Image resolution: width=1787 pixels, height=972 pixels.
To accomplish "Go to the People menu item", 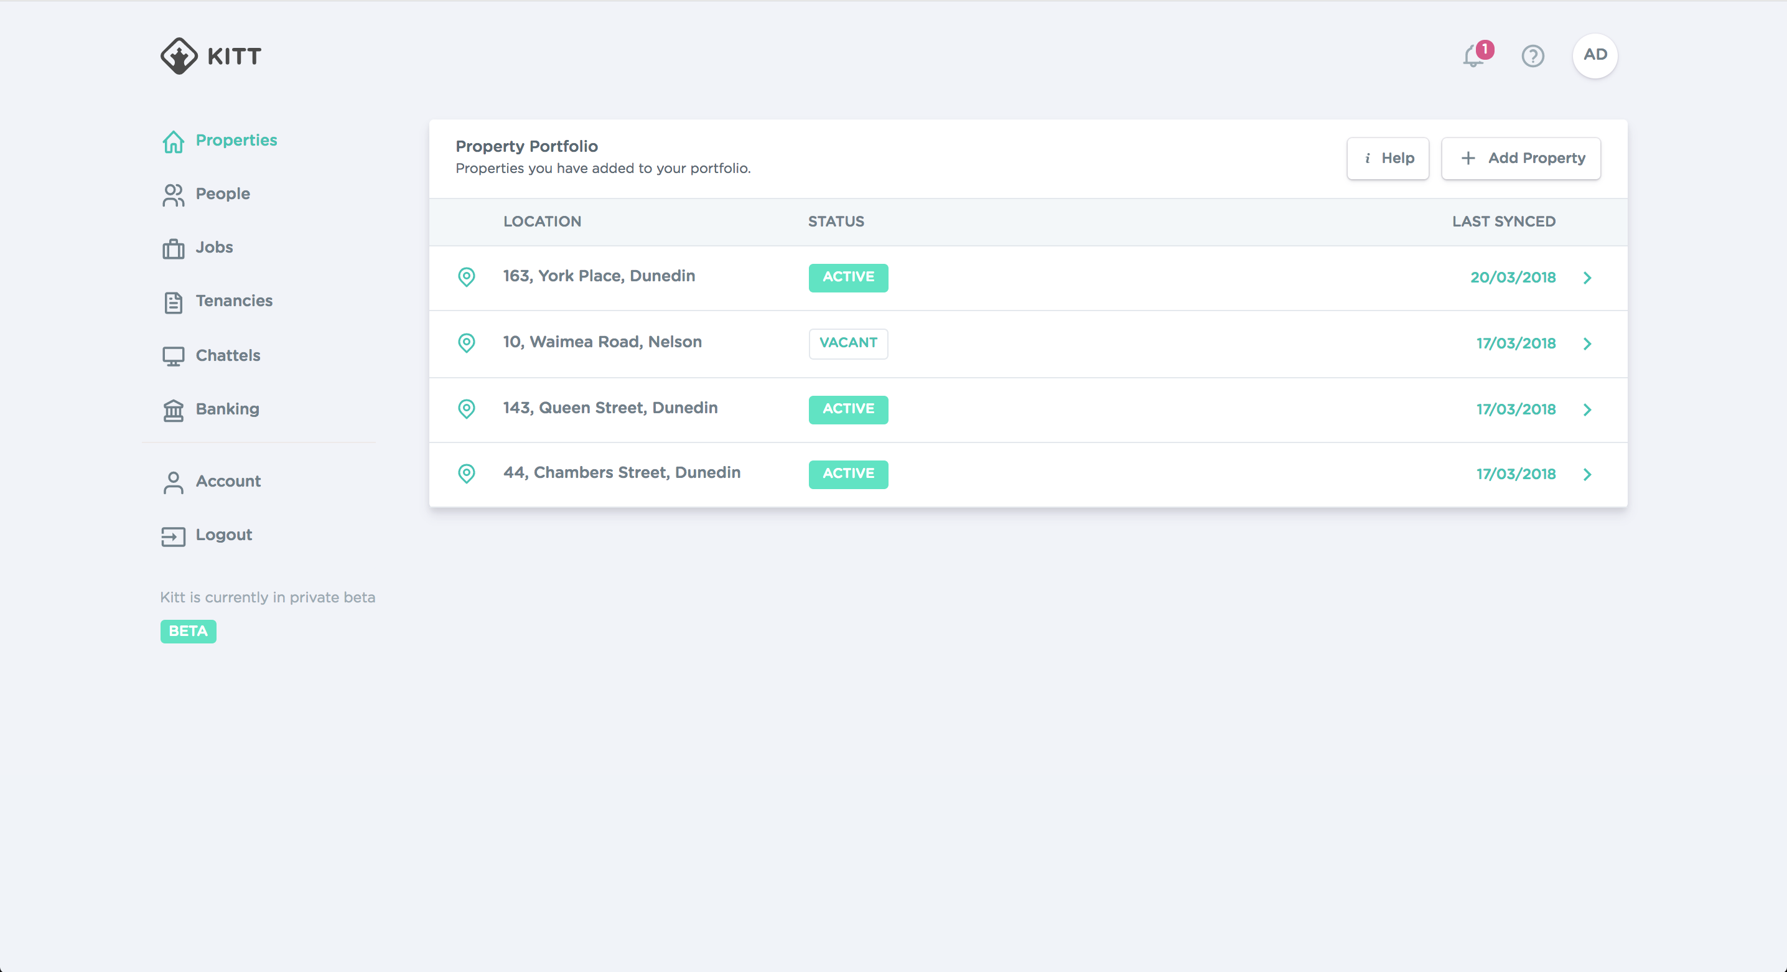I will pyautogui.click(x=223, y=194).
